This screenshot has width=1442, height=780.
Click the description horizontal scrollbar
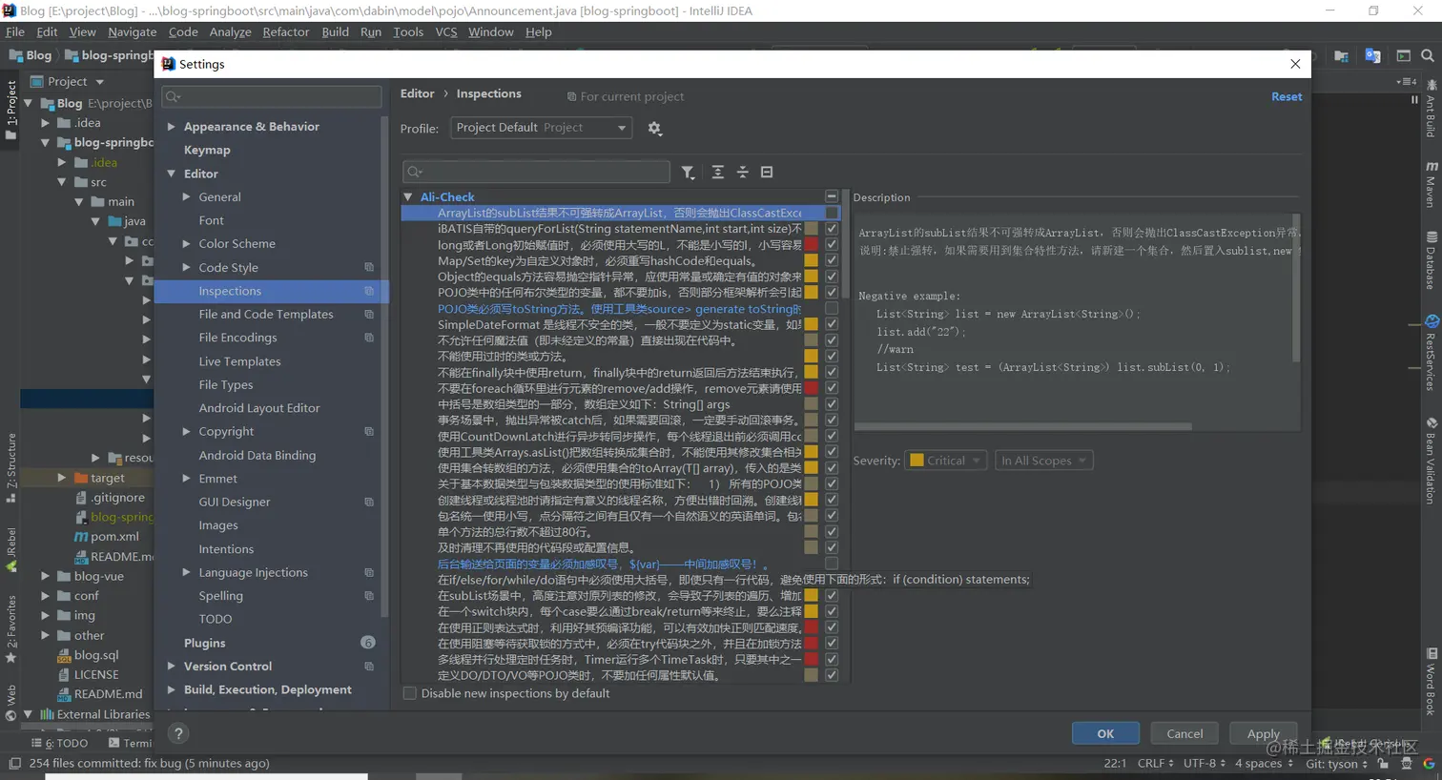click(x=1022, y=426)
